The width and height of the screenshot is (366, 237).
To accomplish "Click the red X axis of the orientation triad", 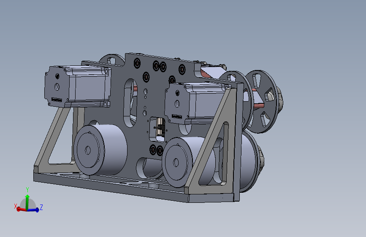I will (22, 209).
